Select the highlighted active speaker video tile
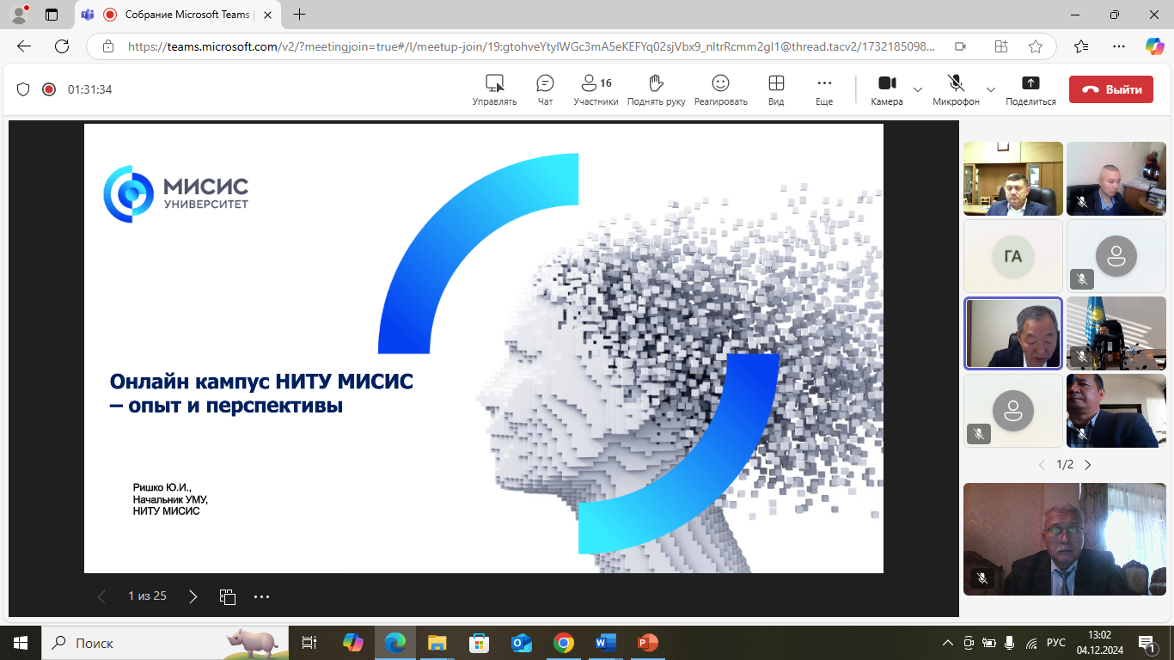Viewport: 1174px width, 660px height. tap(1013, 333)
